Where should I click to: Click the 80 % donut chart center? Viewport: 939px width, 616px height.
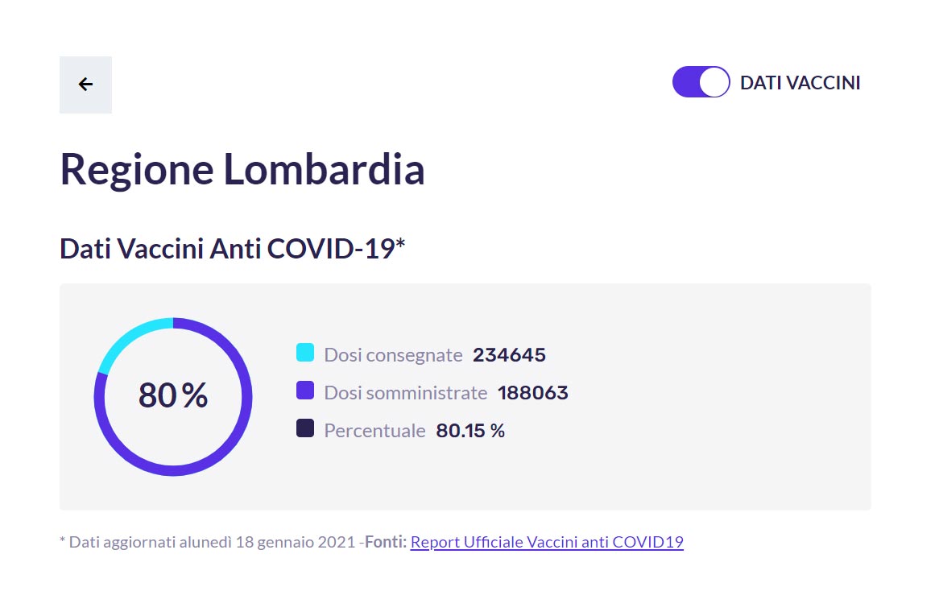[x=173, y=395]
